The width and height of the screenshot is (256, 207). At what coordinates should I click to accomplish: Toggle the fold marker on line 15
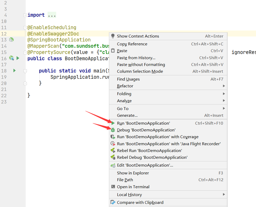pos(25,52)
